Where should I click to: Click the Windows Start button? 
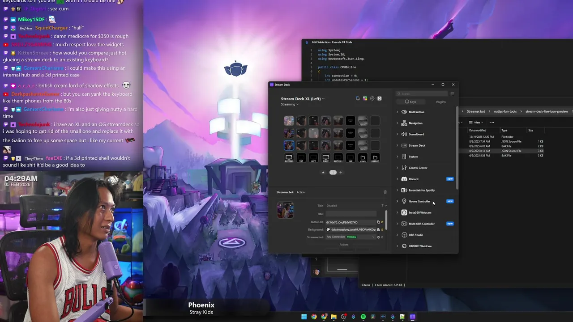point(304,317)
